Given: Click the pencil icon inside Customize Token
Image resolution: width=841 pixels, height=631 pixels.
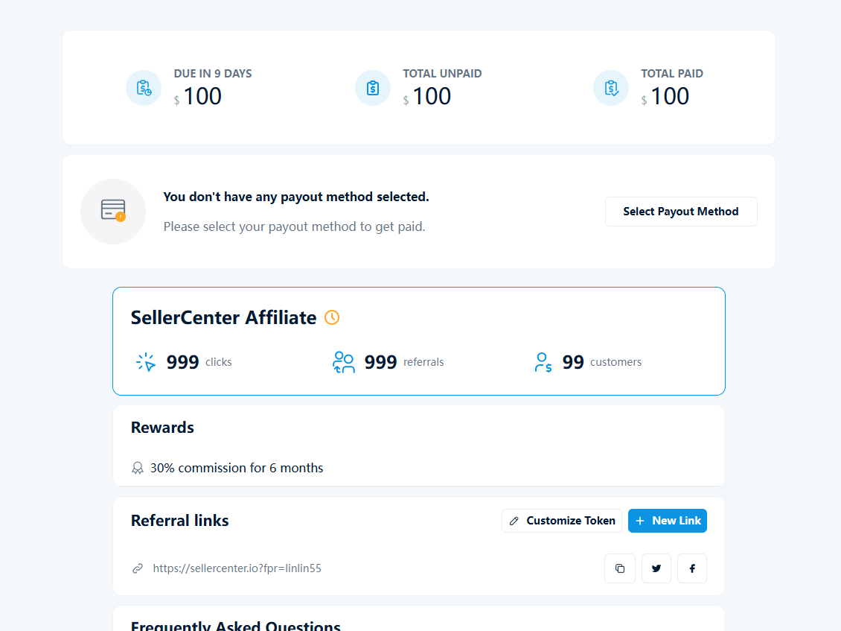Looking at the screenshot, I should tap(514, 520).
